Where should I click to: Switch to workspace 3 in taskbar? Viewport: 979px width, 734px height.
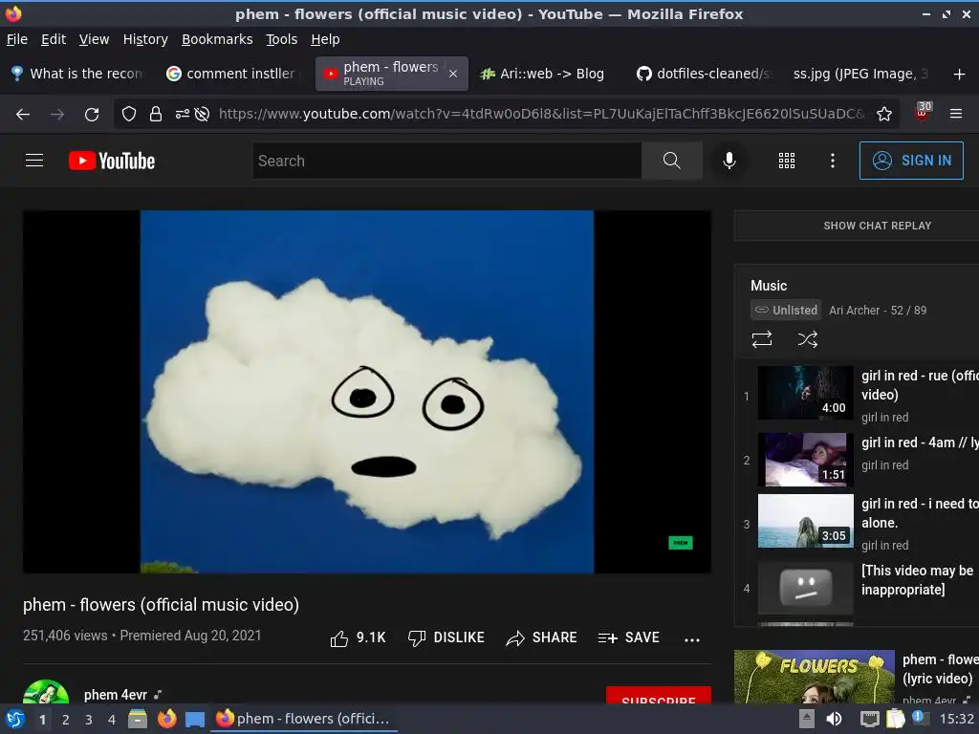click(x=89, y=720)
